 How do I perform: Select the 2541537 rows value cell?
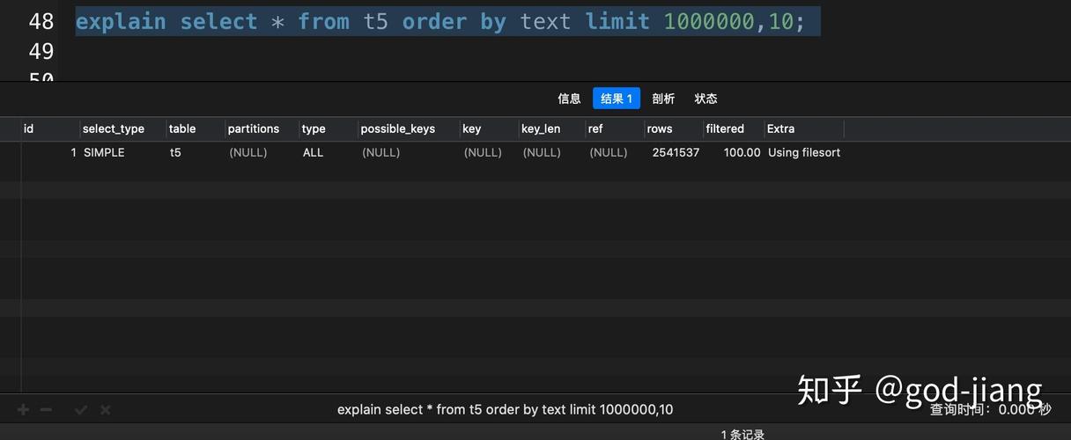pos(676,152)
